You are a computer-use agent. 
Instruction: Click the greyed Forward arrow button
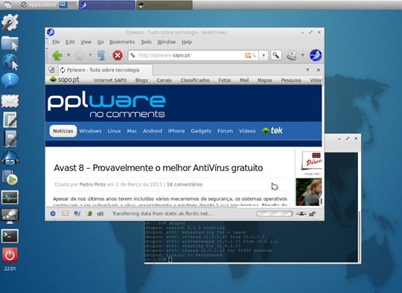pyautogui.click(x=79, y=55)
